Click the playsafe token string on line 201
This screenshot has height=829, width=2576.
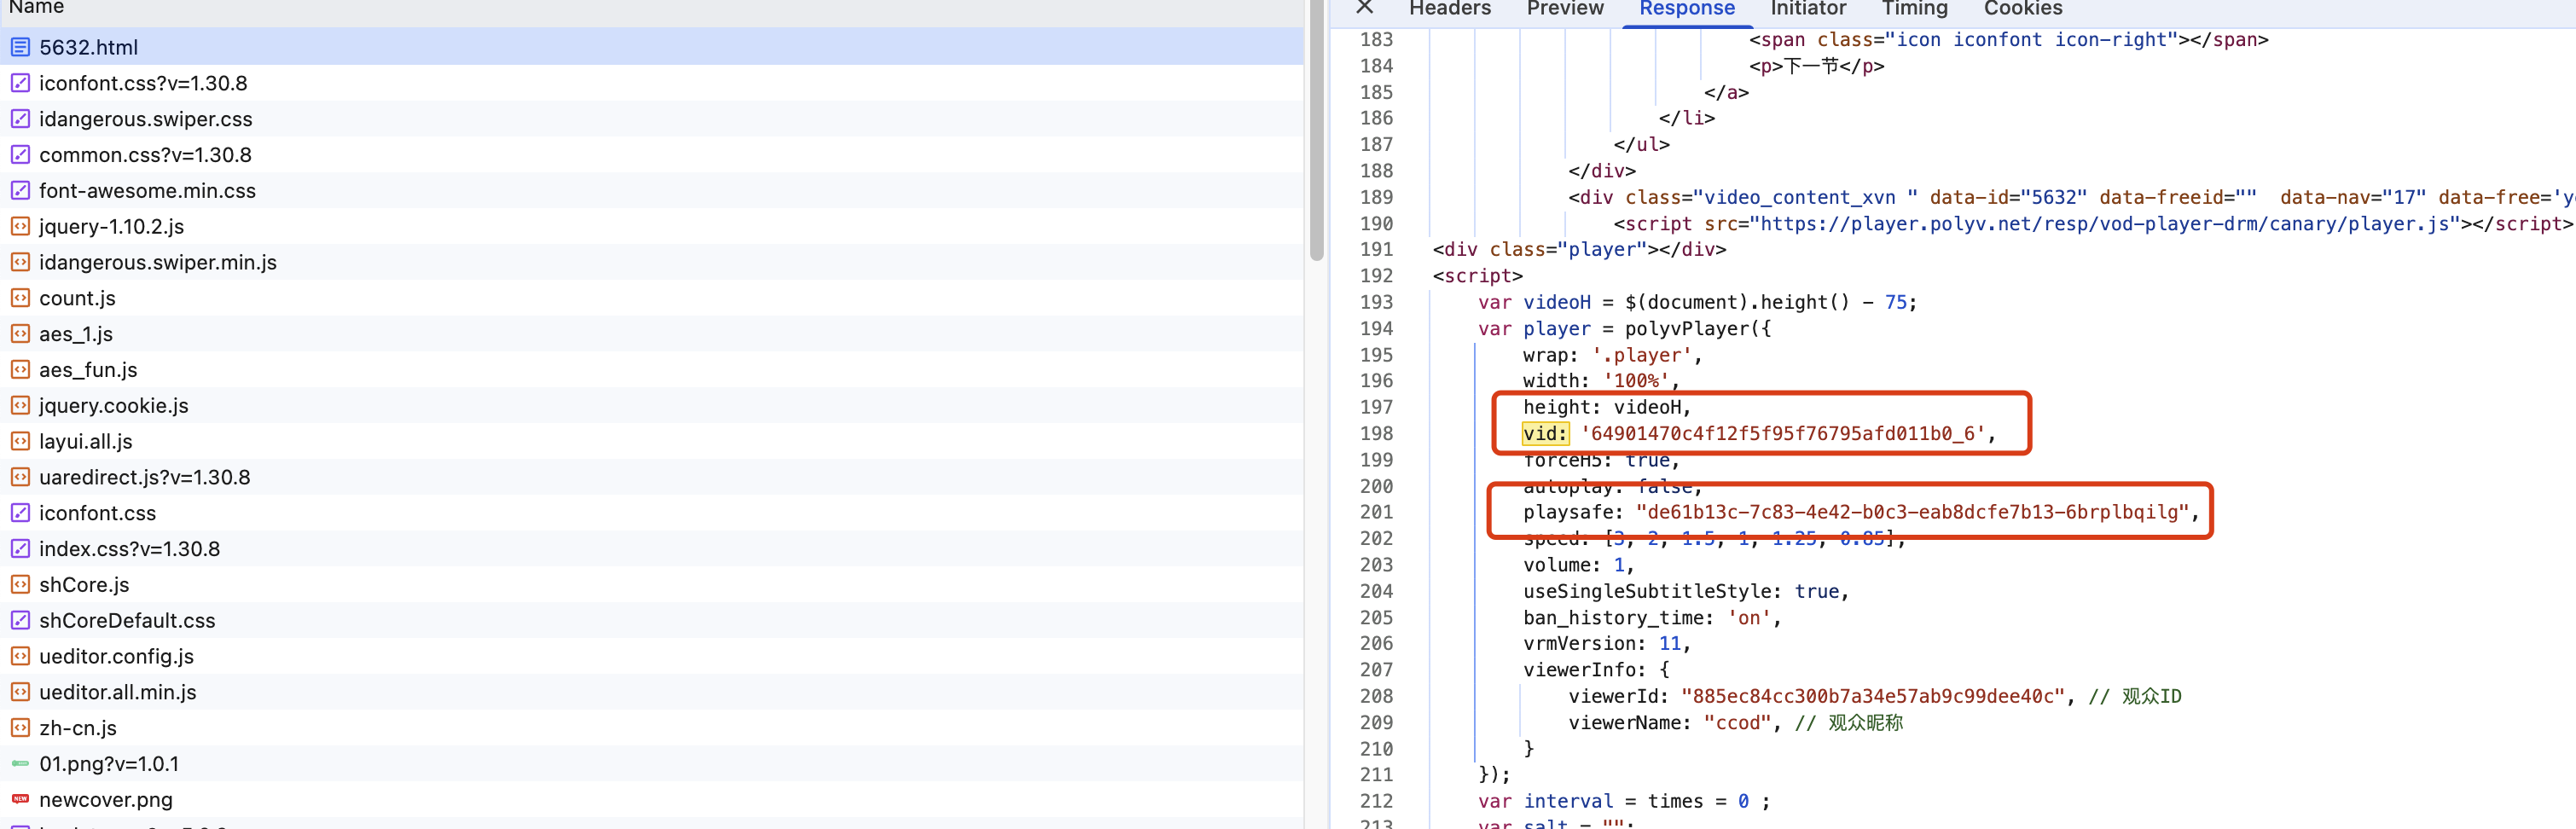(x=1913, y=512)
